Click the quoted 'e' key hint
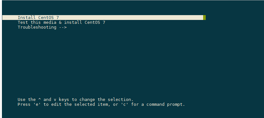Viewport: 264px width, 118px height. point(37,104)
